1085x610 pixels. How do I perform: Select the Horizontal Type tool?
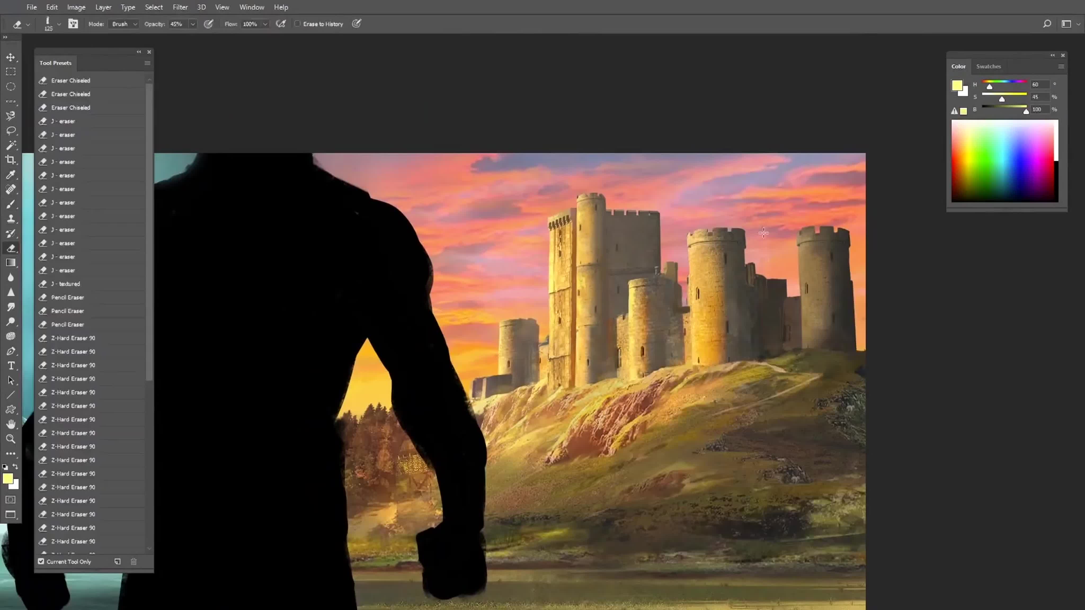click(11, 365)
